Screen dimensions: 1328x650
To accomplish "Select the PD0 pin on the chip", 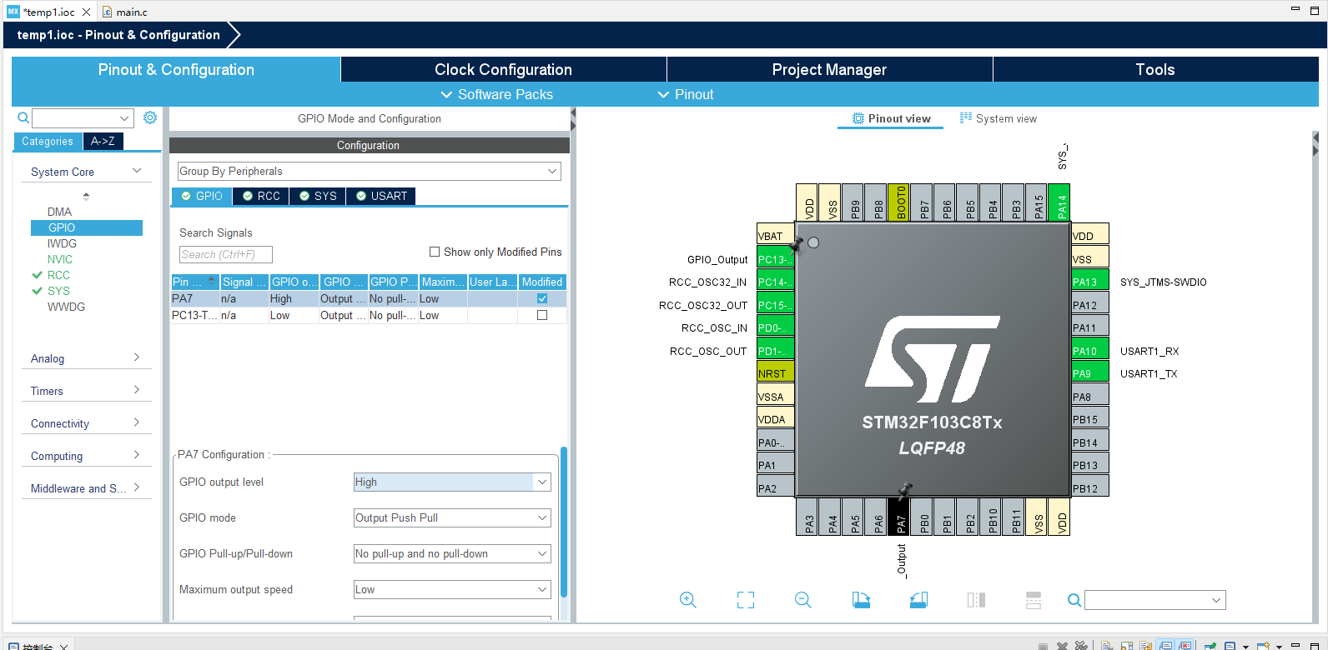I will pos(775,327).
